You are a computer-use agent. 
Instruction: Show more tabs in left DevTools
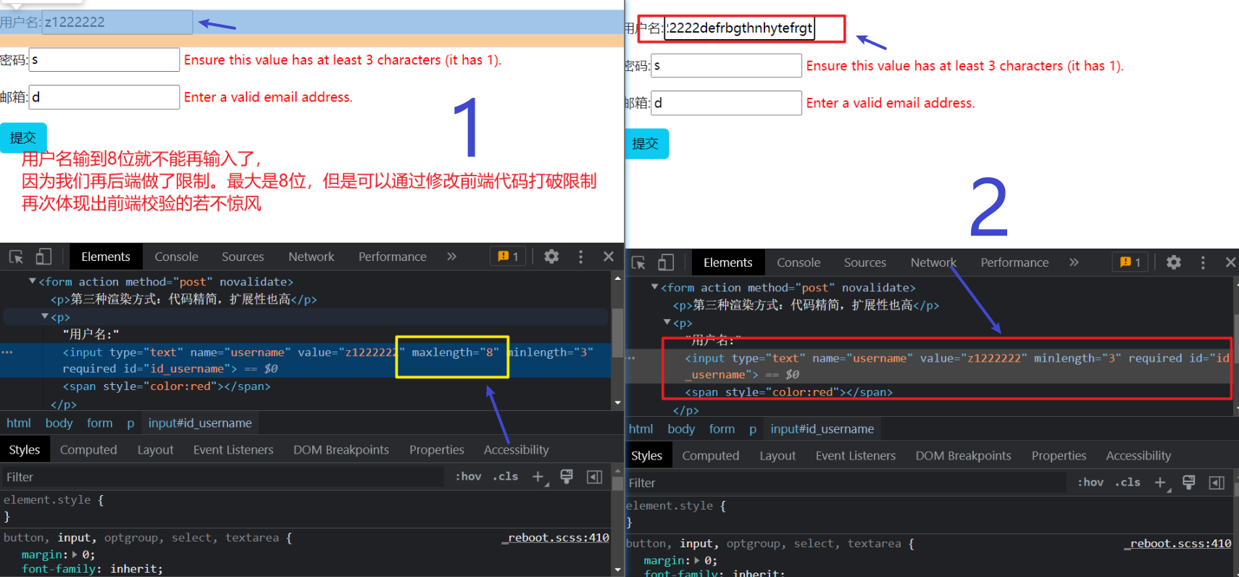451,257
